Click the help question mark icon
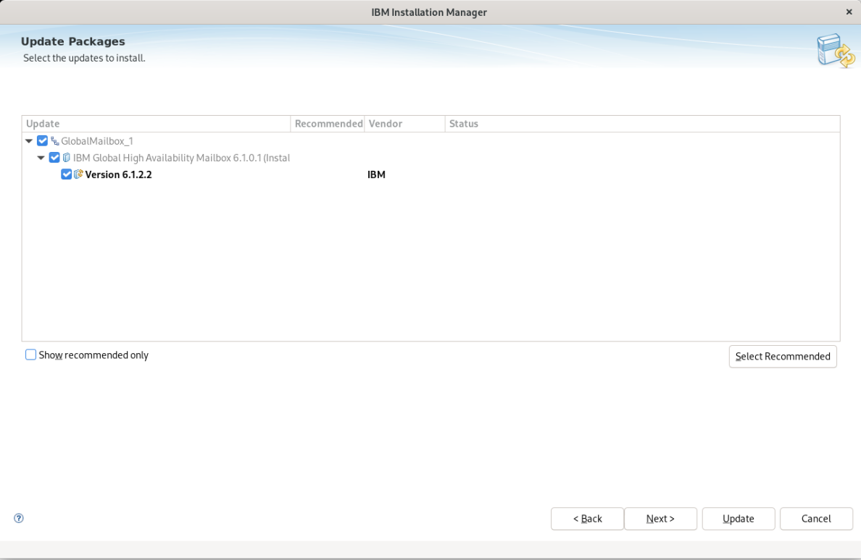Image resolution: width=861 pixels, height=560 pixels. point(19,518)
